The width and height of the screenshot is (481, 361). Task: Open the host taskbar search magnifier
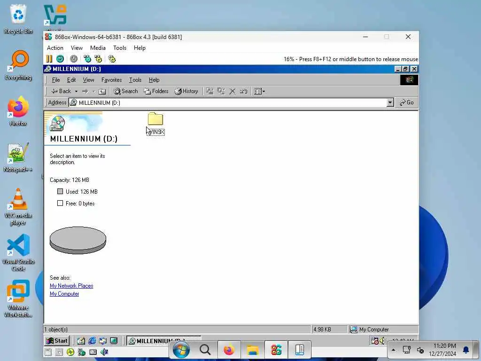[x=205, y=350]
